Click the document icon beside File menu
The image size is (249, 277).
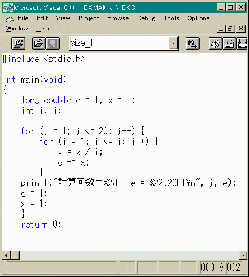point(9,19)
